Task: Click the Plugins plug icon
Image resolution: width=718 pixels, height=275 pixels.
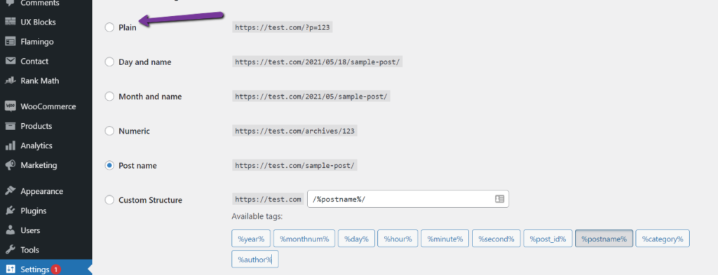Action: pyautogui.click(x=11, y=211)
